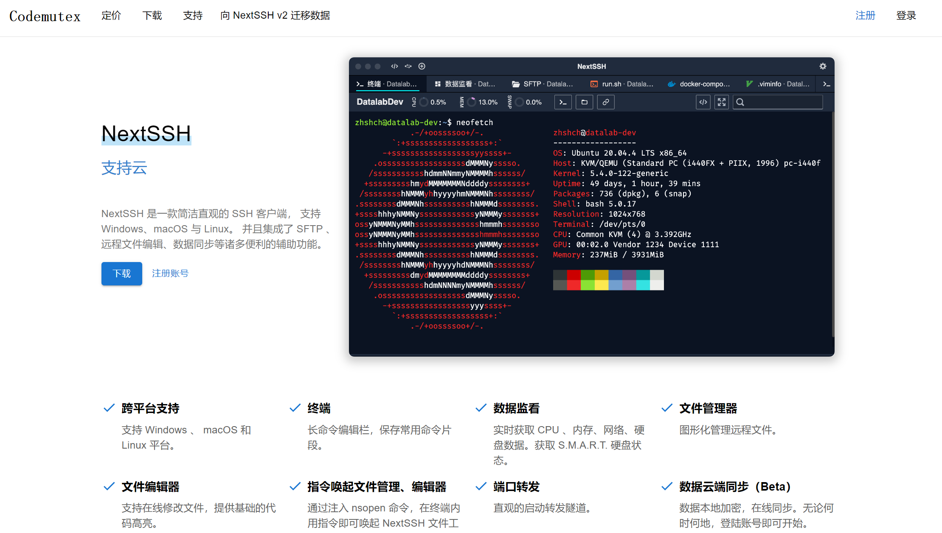Click the red color block in neofetch palette
Viewport: 942px width, 533px height.
tap(574, 275)
